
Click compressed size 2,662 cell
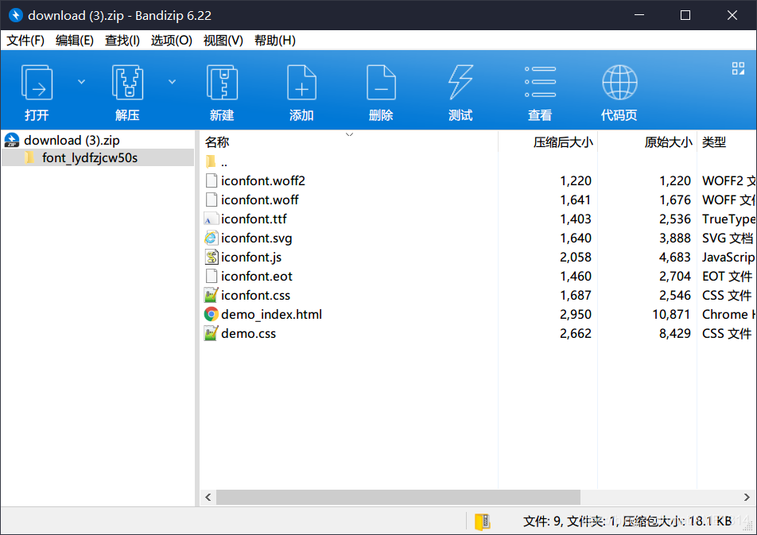[x=576, y=334]
